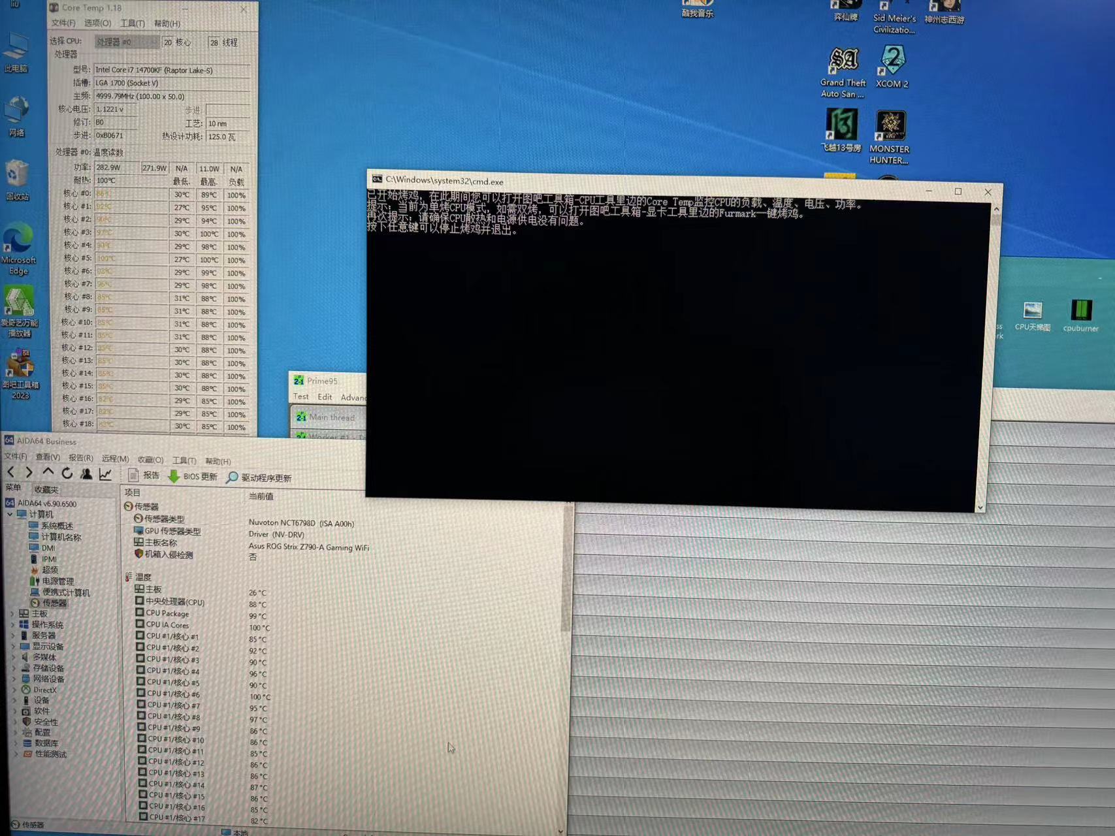The width and height of the screenshot is (1115, 836).
Task: Click 驱动程序更新 driver update button
Action: point(259,478)
